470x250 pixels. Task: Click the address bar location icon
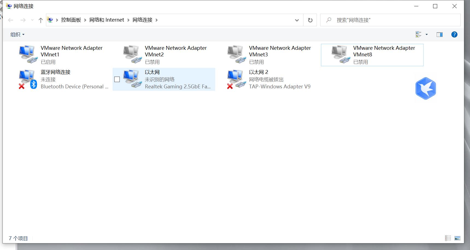tap(50, 20)
